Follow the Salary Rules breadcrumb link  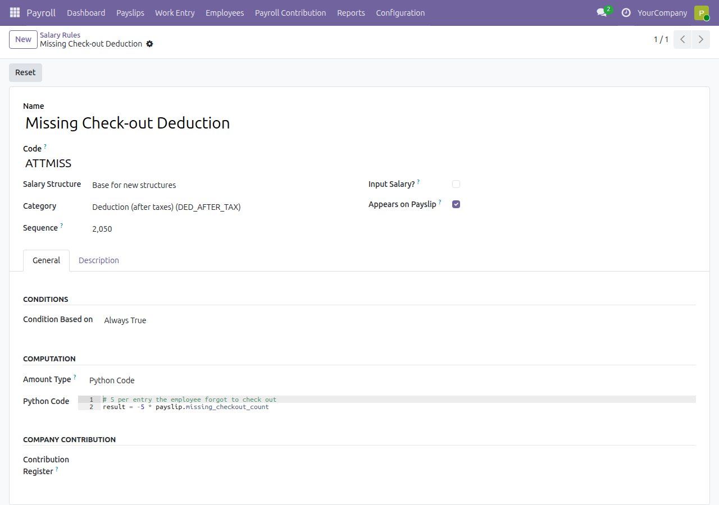pyautogui.click(x=60, y=35)
